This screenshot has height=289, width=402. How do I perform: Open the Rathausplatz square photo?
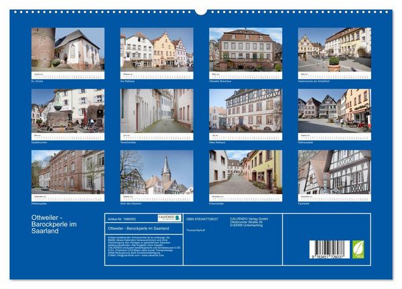tap(334, 110)
